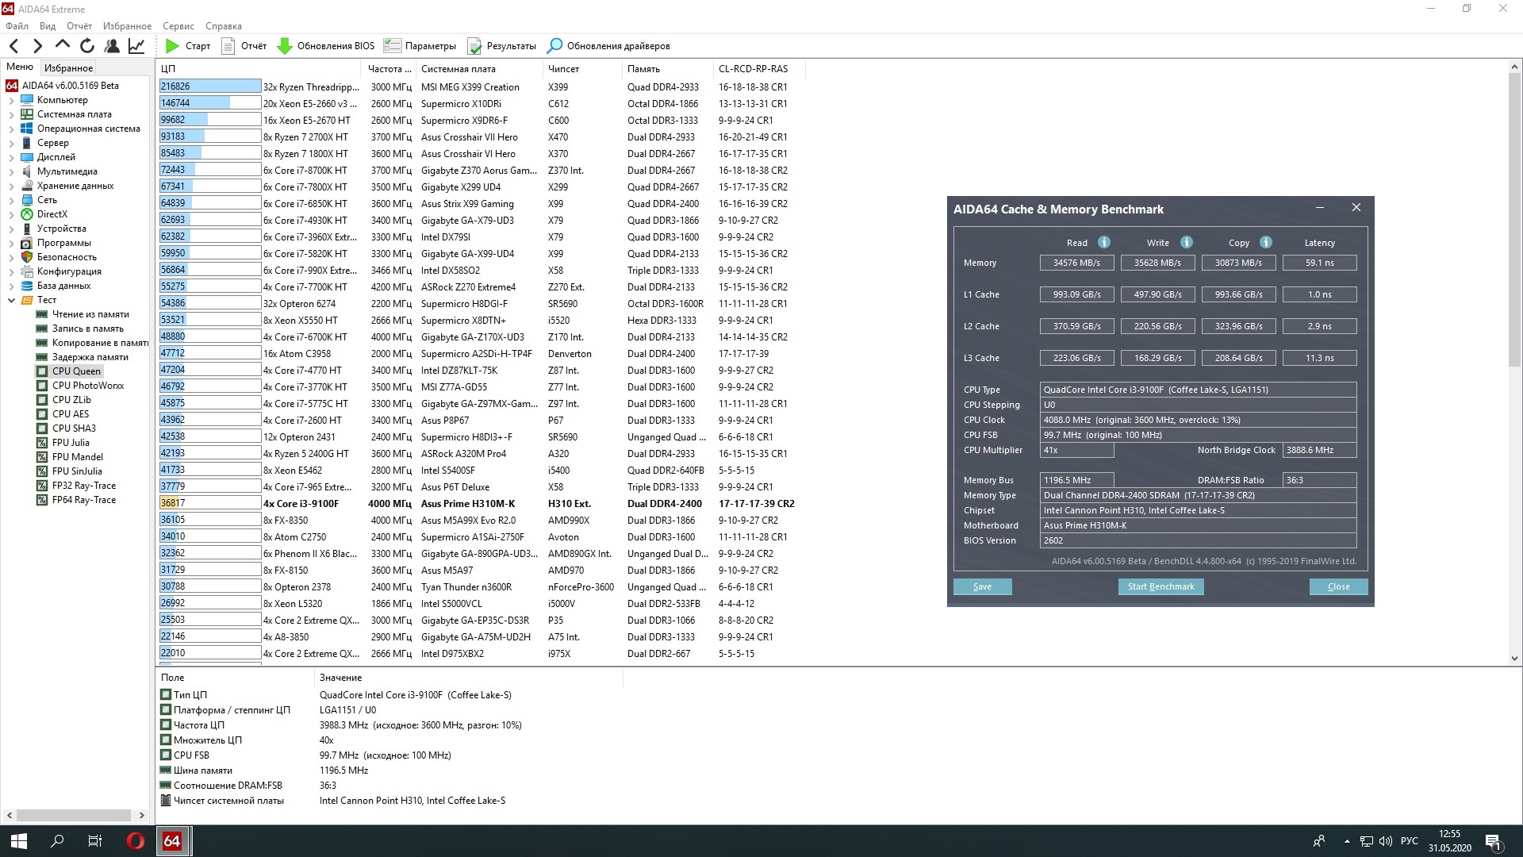
Task: Expand the Дисплей tree node
Action: [11, 158]
